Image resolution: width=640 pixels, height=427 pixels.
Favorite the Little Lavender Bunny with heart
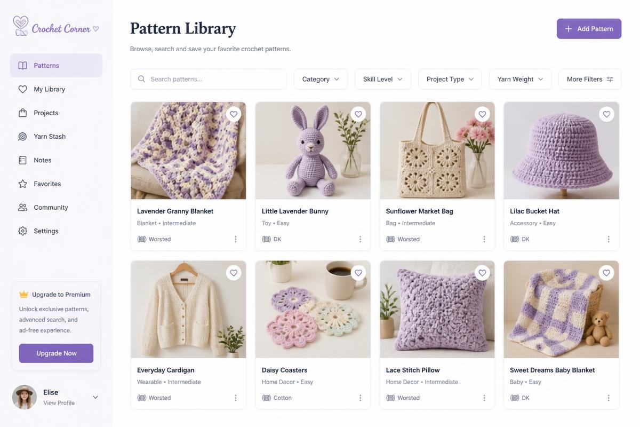(x=358, y=114)
